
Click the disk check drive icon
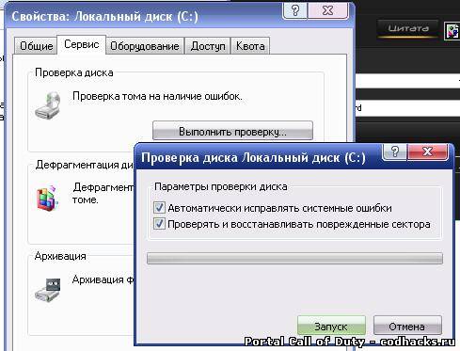point(48,105)
